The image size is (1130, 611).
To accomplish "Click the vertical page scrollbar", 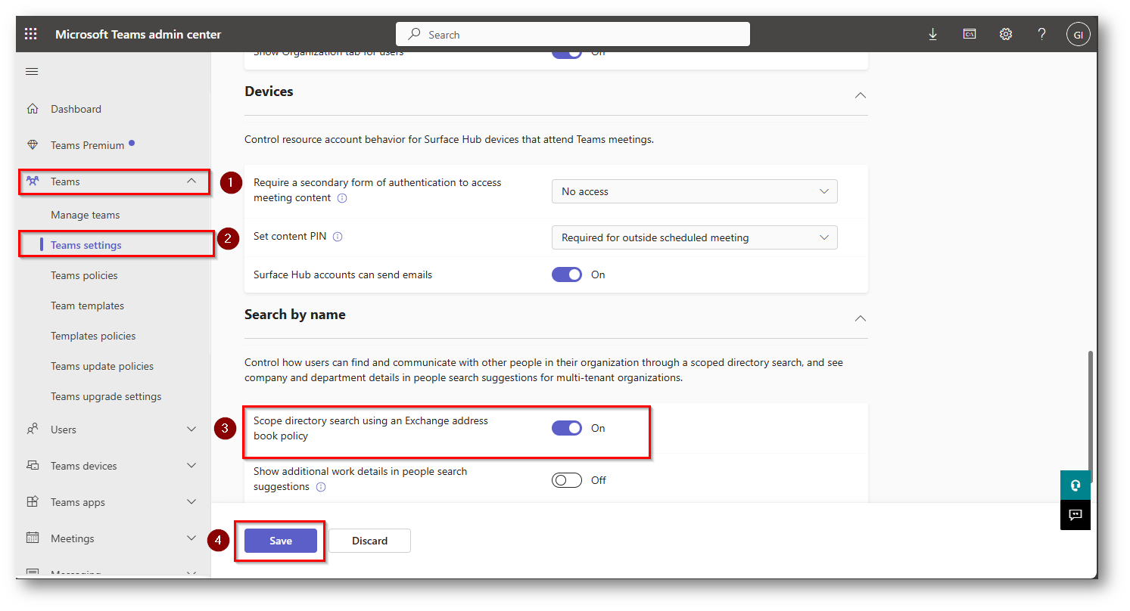I will point(1090,408).
